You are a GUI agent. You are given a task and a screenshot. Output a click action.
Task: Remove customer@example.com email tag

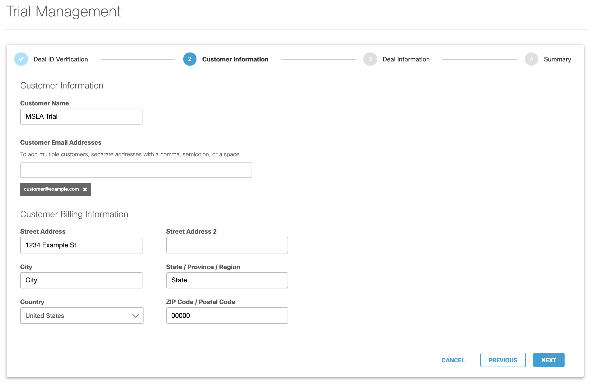click(x=85, y=189)
